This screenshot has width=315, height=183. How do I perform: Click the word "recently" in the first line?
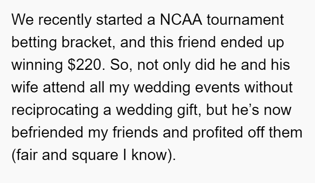pos(65,20)
